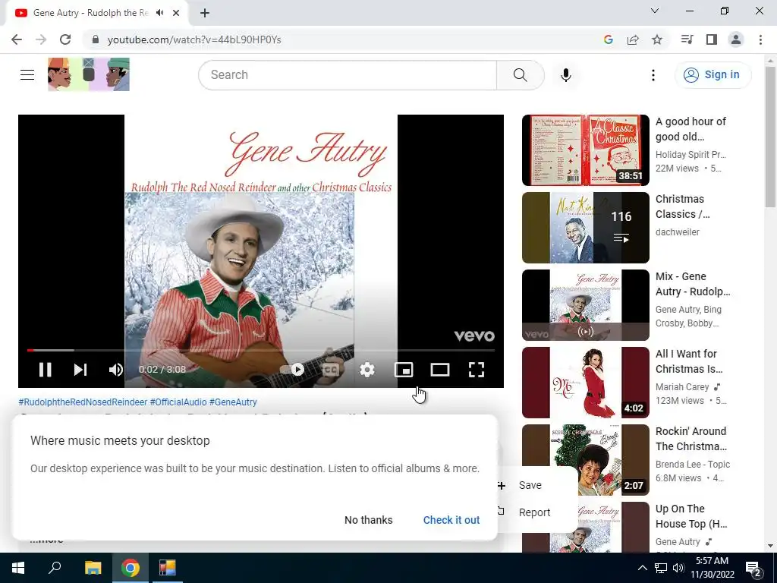777x583 pixels.
Task: Open A Classic Christmas video thumbnail
Action: (585, 150)
